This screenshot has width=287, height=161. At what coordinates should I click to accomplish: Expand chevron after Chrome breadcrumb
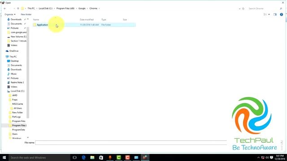(99, 8)
